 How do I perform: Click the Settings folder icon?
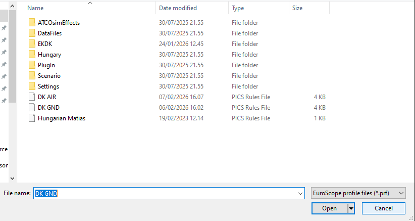click(32, 86)
